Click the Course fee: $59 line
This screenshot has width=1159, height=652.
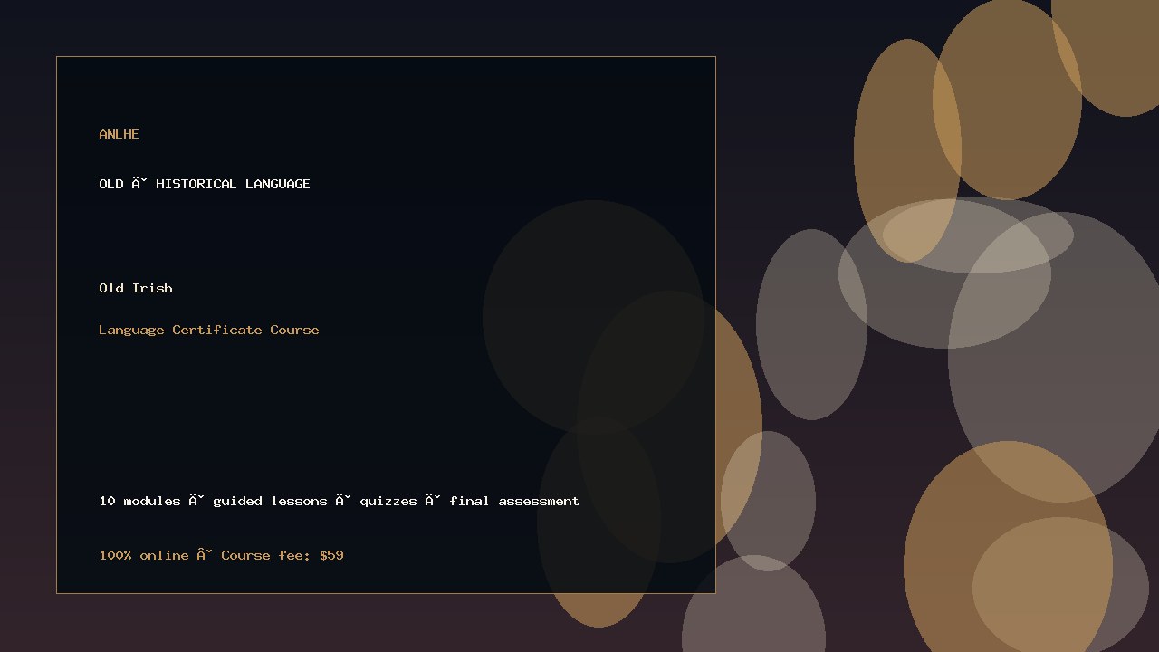[221, 555]
